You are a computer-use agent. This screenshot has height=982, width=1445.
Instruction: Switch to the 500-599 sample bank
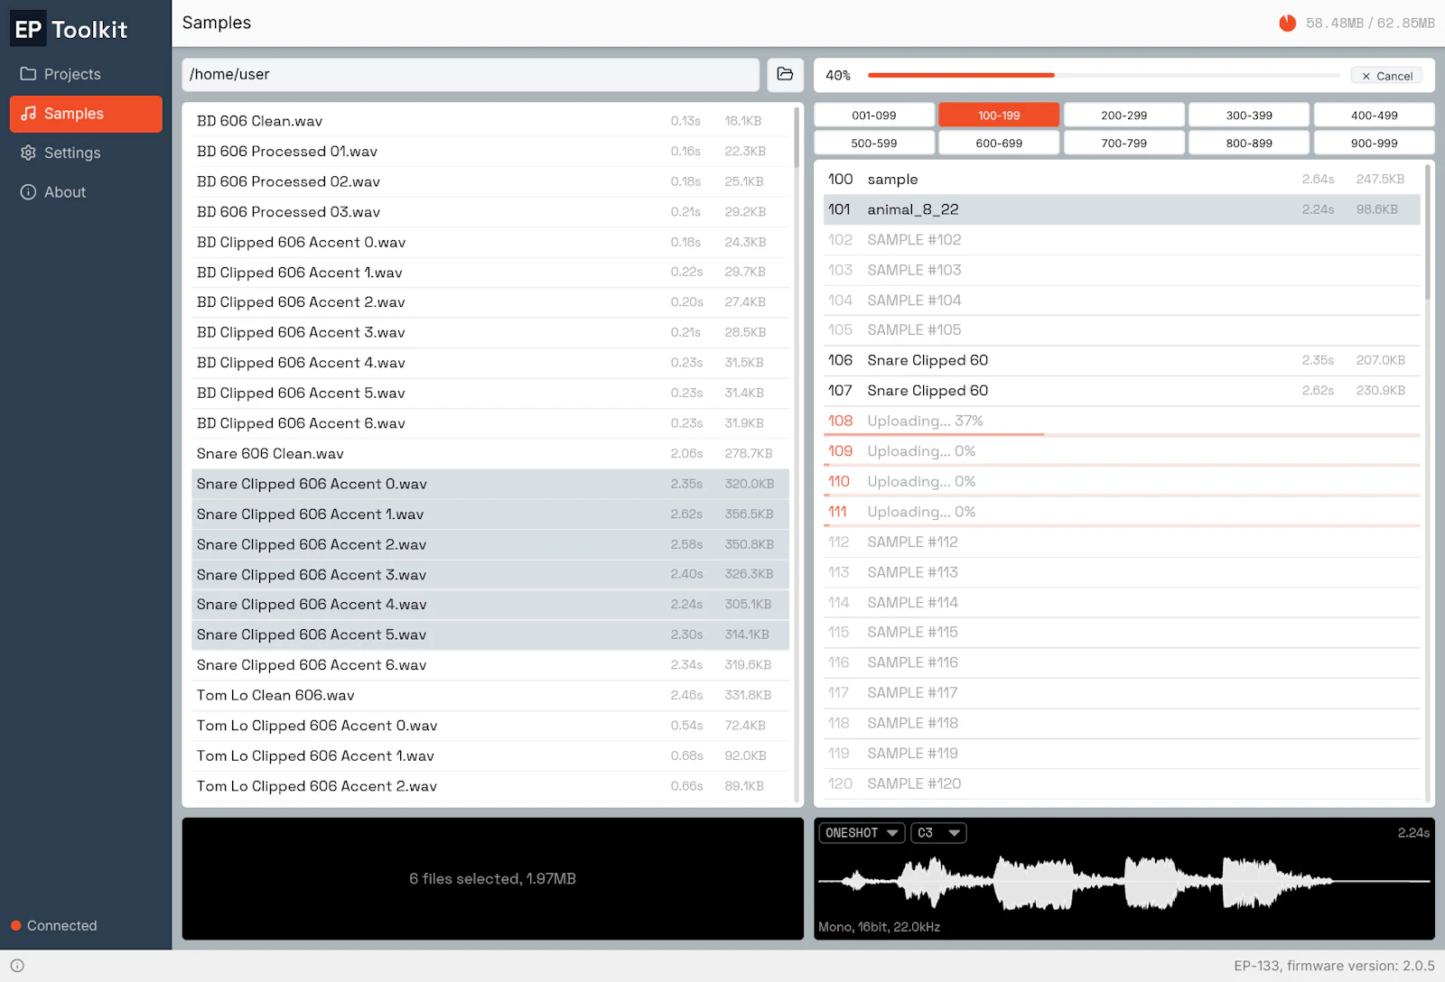[x=874, y=143]
